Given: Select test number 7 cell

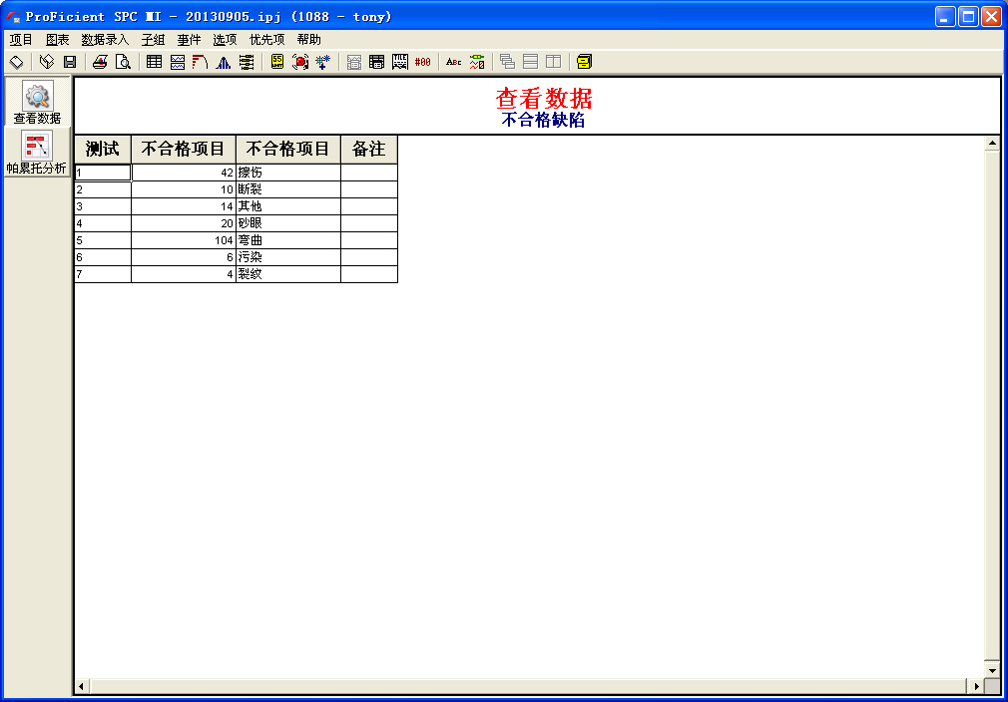Looking at the screenshot, I should click(x=103, y=273).
